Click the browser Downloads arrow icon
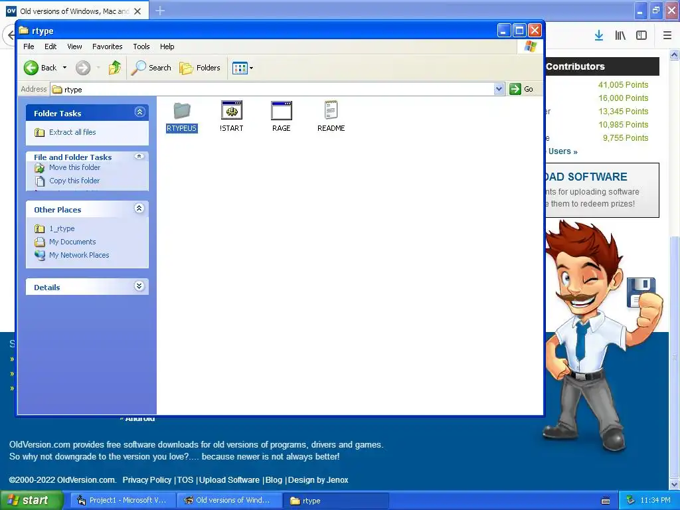Viewport: 680px width, 510px height. click(599, 36)
